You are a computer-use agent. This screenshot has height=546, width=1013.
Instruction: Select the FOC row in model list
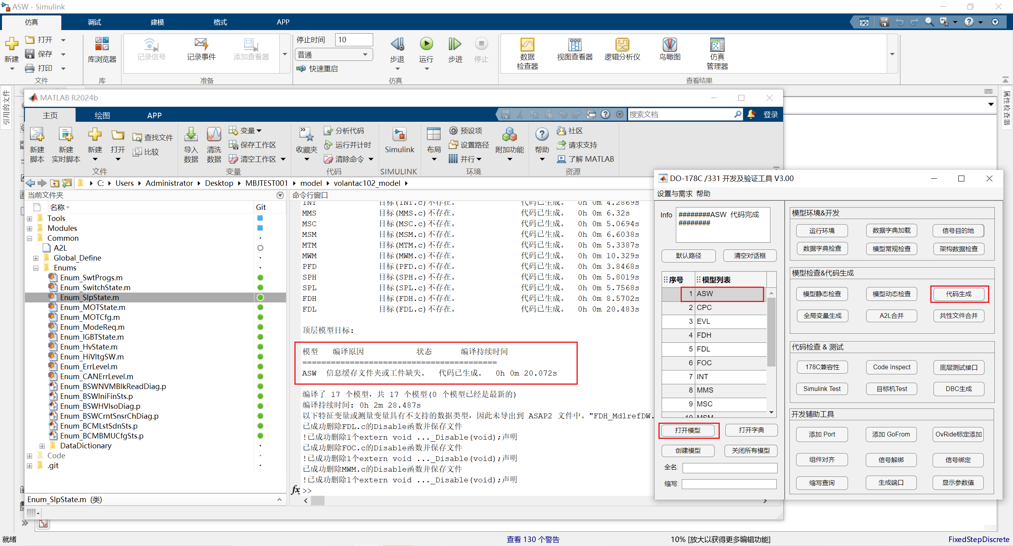click(714, 363)
